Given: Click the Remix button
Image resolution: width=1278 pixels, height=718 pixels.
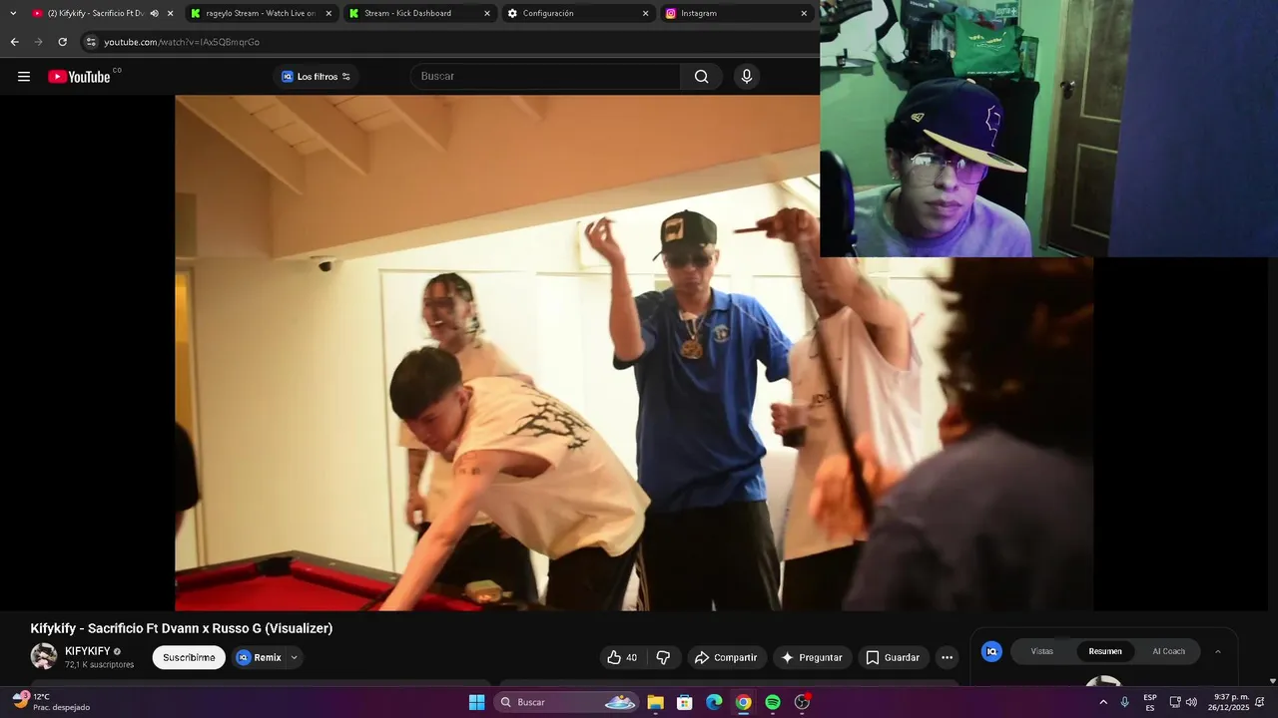Looking at the screenshot, I should [259, 657].
